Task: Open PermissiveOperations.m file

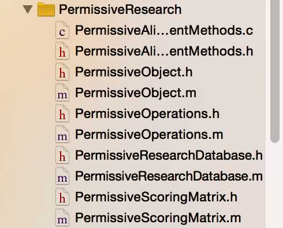Action: (x=149, y=134)
